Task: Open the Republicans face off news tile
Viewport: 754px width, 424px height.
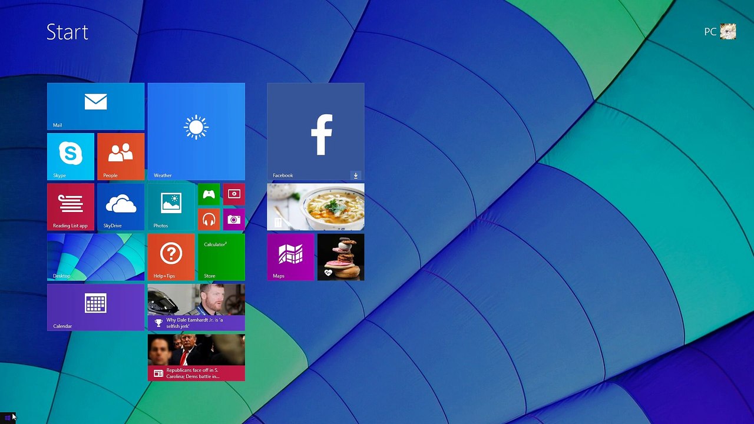Action: point(196,357)
